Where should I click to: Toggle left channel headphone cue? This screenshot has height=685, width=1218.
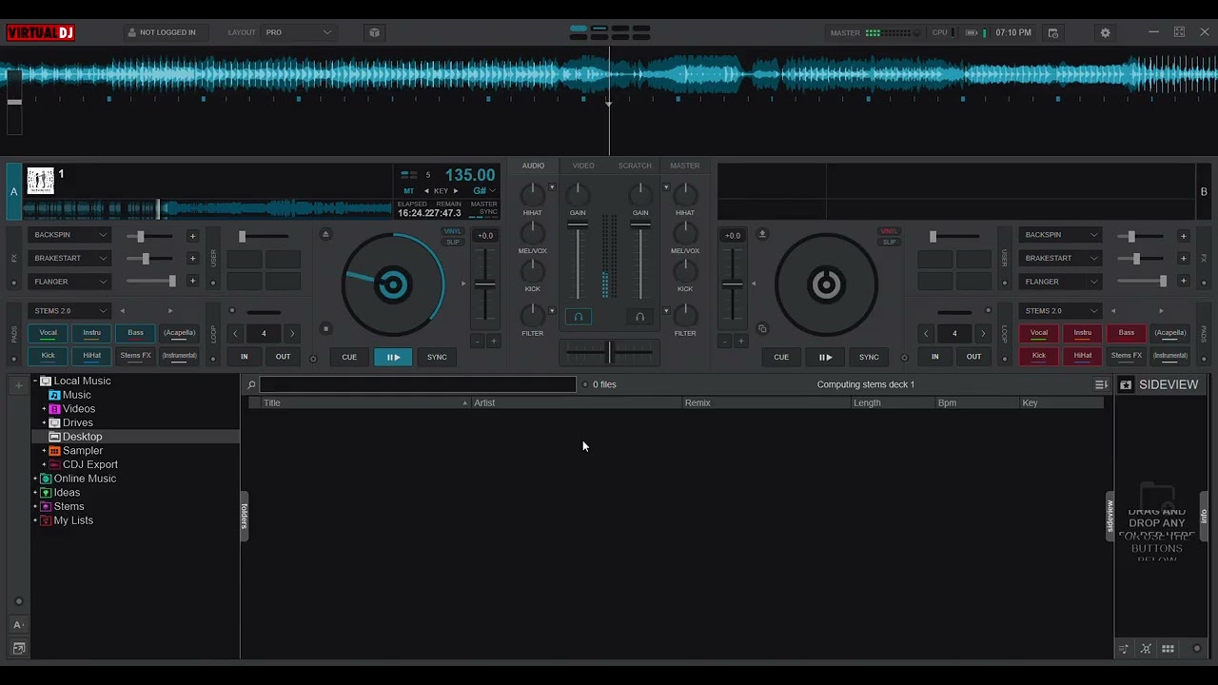(578, 317)
